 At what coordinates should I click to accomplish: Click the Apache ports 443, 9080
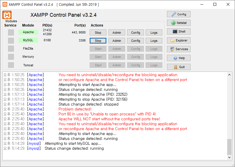(79, 32)
